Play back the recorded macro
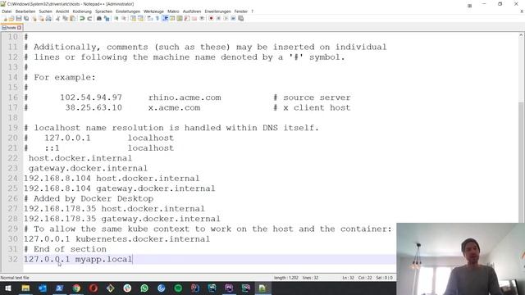 click(226, 18)
